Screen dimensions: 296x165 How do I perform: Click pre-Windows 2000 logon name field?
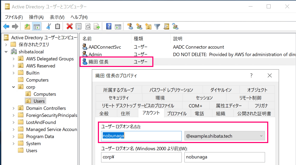tap(225, 157)
